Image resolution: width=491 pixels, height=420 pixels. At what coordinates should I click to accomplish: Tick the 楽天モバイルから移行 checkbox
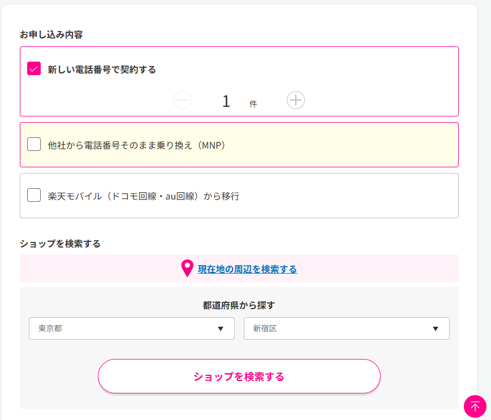pos(34,196)
